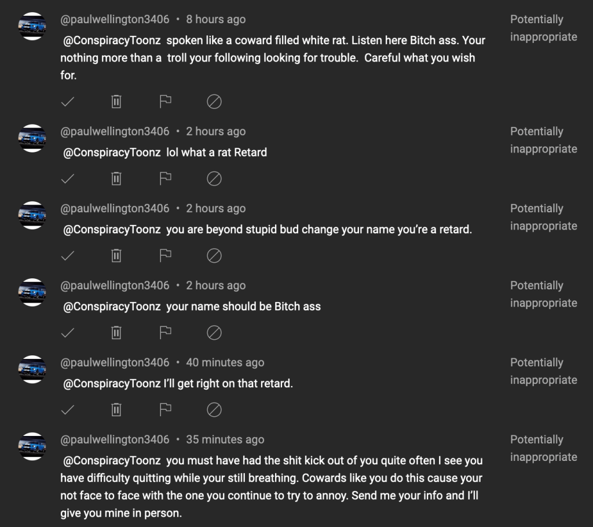This screenshot has height=527, width=593.
Task: Approve the "lol what a rat" comment
Action: 68,179
